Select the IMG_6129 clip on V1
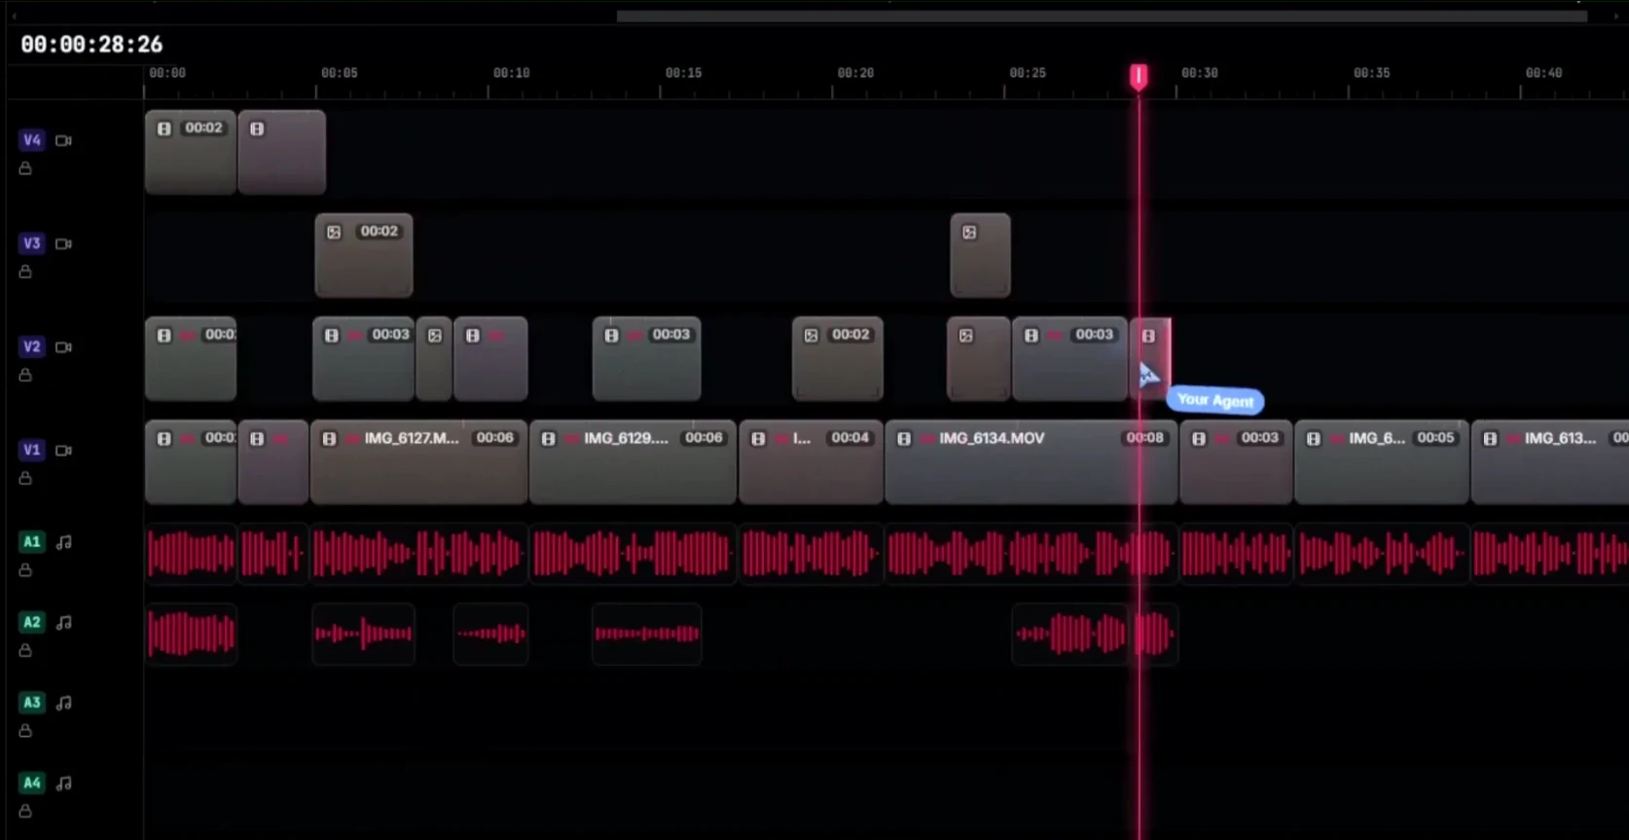The height and width of the screenshot is (840, 1629). point(633,462)
